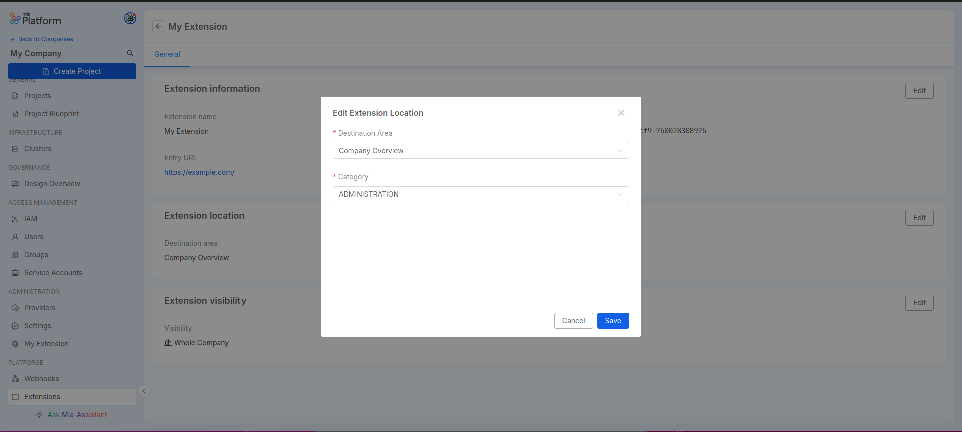This screenshot has width=962, height=432.
Task: Open Settings in the sidebar
Action: tap(72, 326)
